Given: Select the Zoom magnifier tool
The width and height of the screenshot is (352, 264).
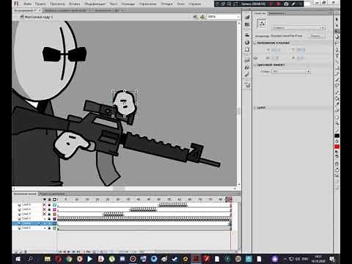Looking at the screenshot, I should point(337,124).
